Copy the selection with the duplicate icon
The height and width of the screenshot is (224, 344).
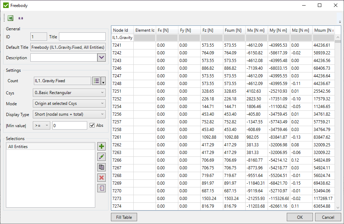point(102,168)
